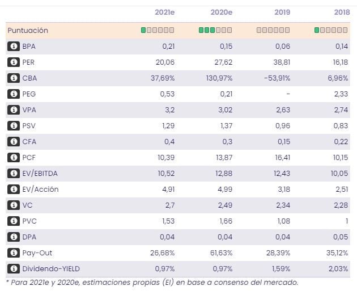357x303 pixels.
Task: Open the PER info icon
Action: 13,62
